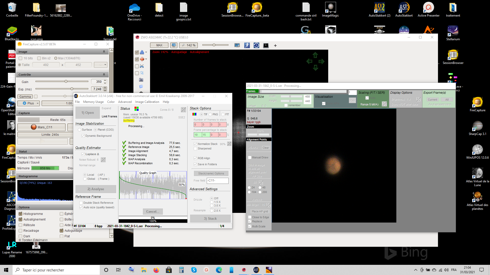490x275 pixels.
Task: Click the histogram bar chart icon
Action: click(x=142, y=52)
